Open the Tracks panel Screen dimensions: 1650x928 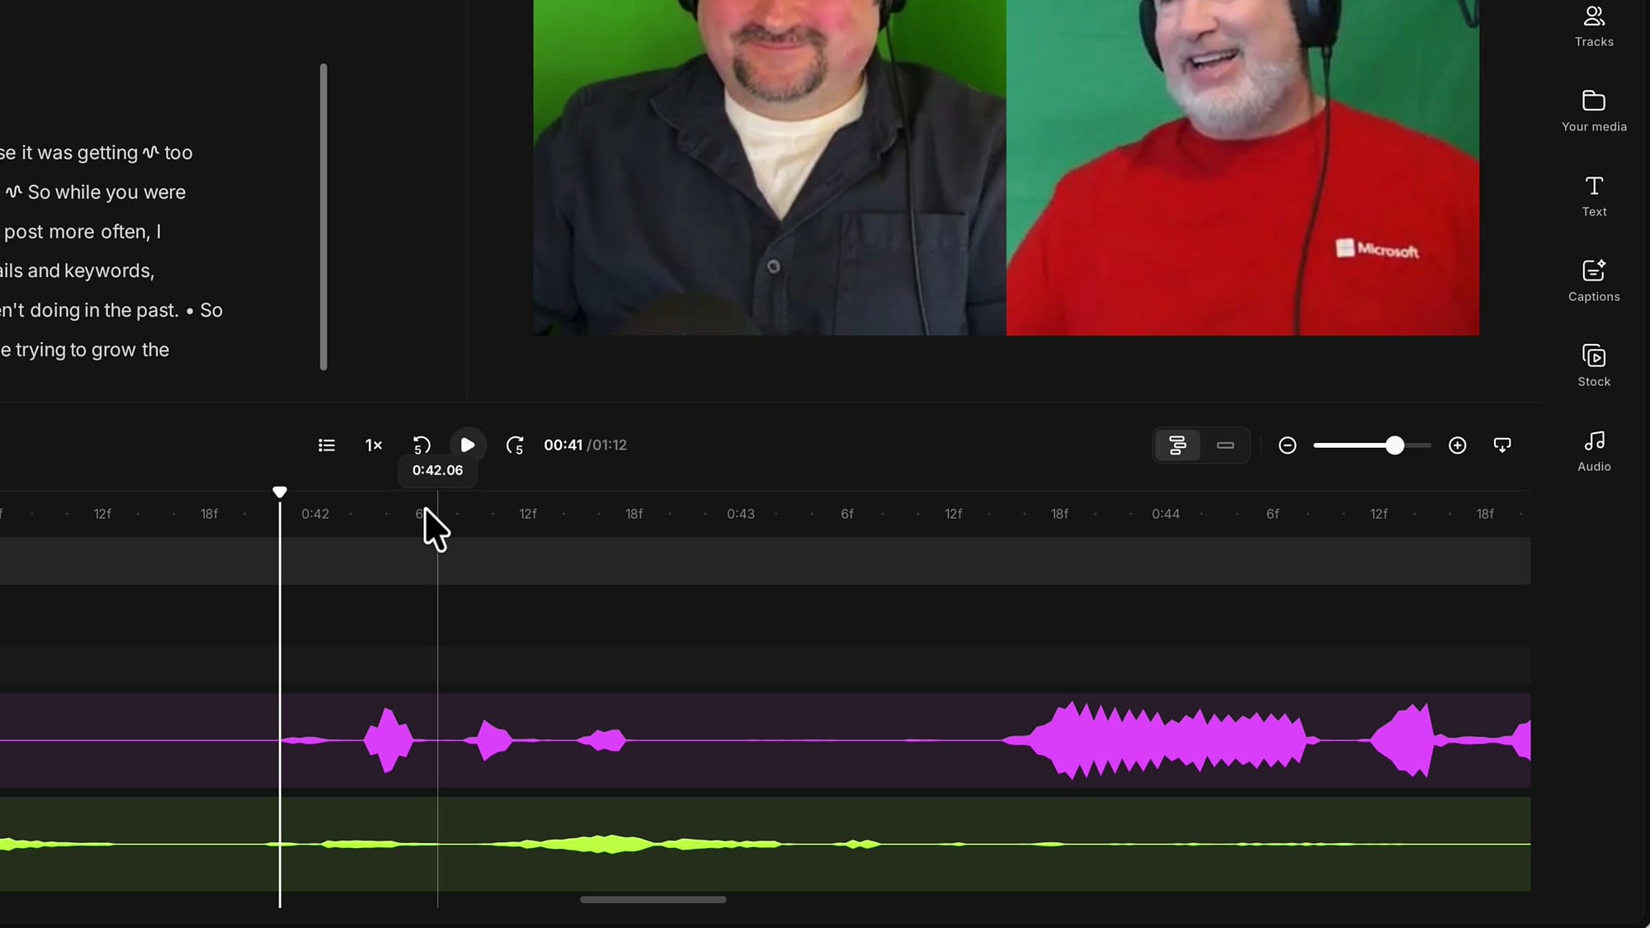point(1593,26)
